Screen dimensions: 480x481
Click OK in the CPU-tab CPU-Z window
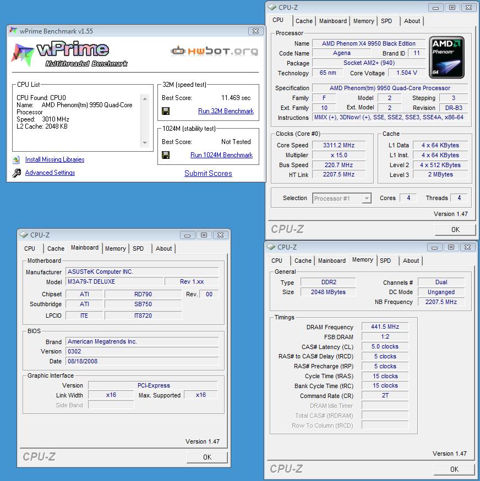tap(455, 229)
